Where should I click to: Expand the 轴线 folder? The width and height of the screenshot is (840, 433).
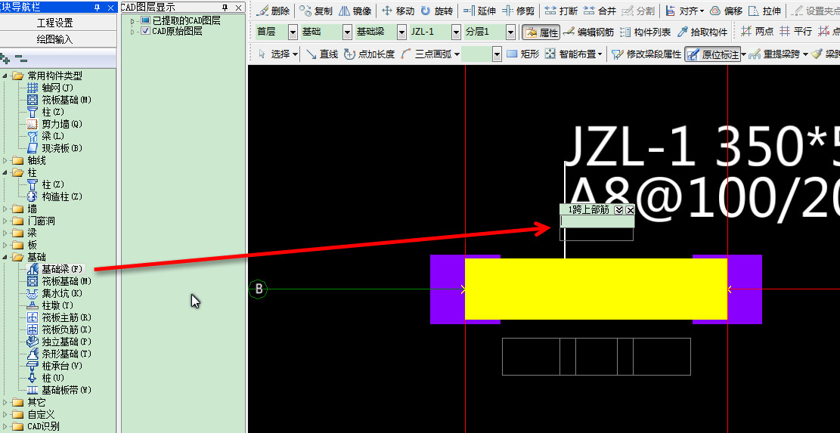(5, 160)
